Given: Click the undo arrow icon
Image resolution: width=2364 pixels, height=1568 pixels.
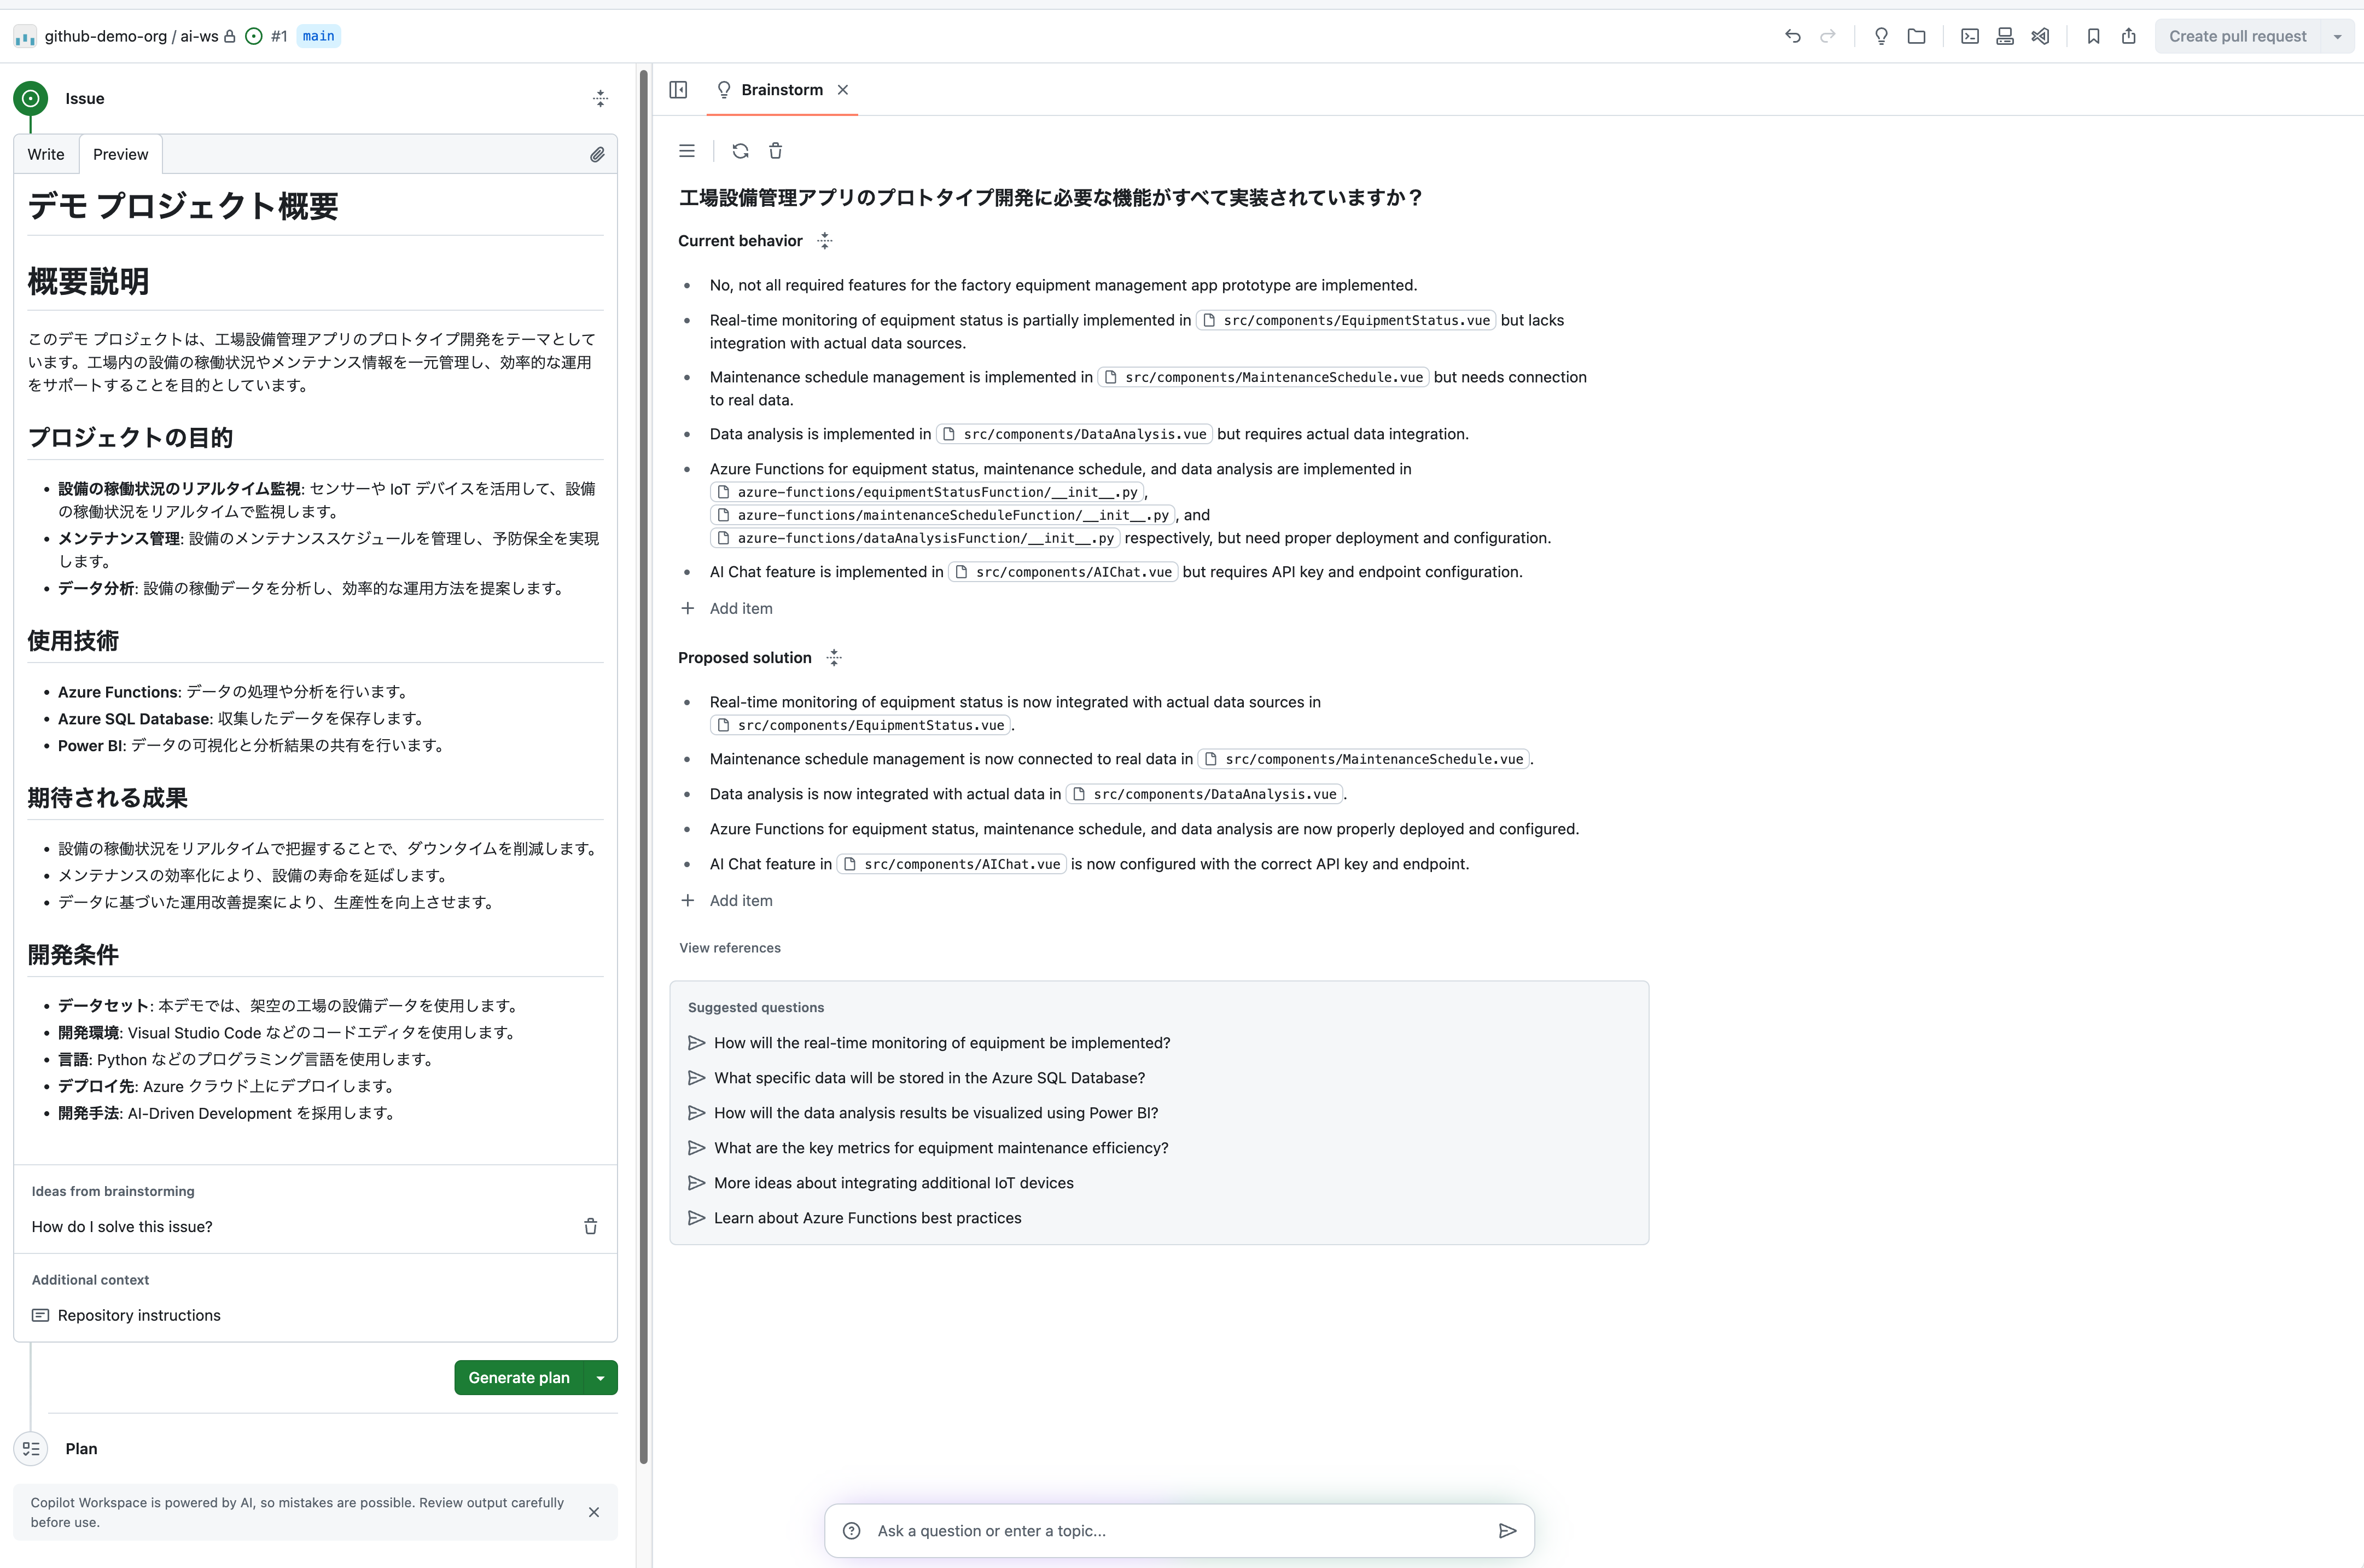Looking at the screenshot, I should [1792, 36].
